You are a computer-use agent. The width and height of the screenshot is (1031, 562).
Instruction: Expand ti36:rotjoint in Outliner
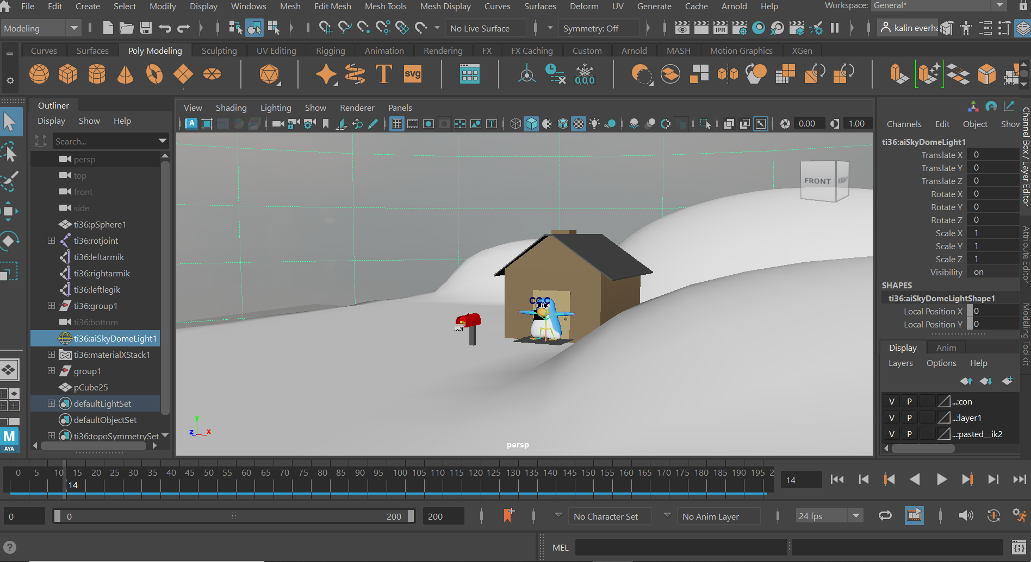point(51,240)
